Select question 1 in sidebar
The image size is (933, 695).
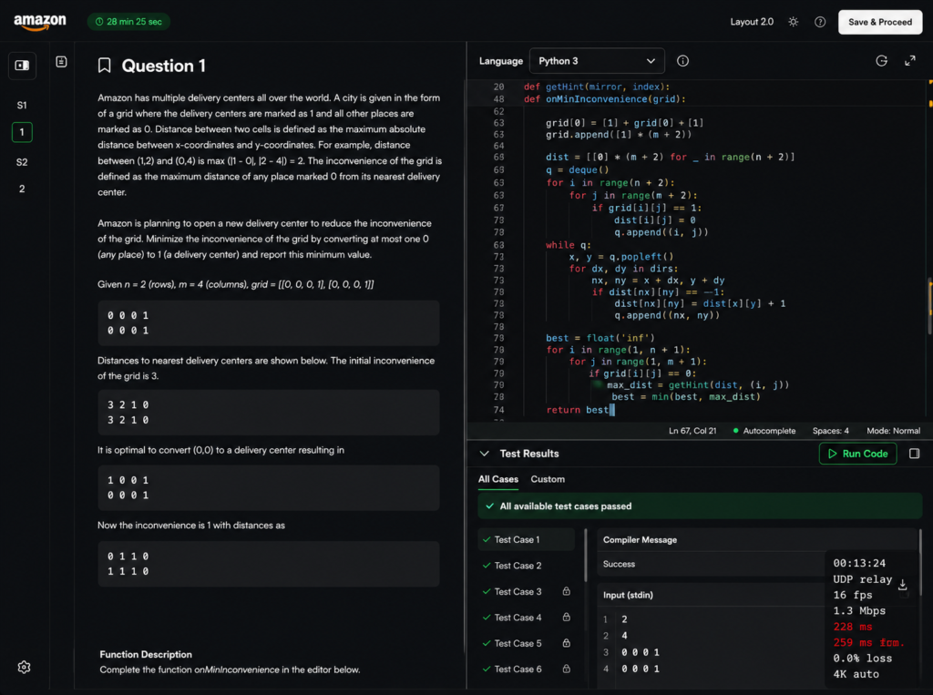point(22,132)
